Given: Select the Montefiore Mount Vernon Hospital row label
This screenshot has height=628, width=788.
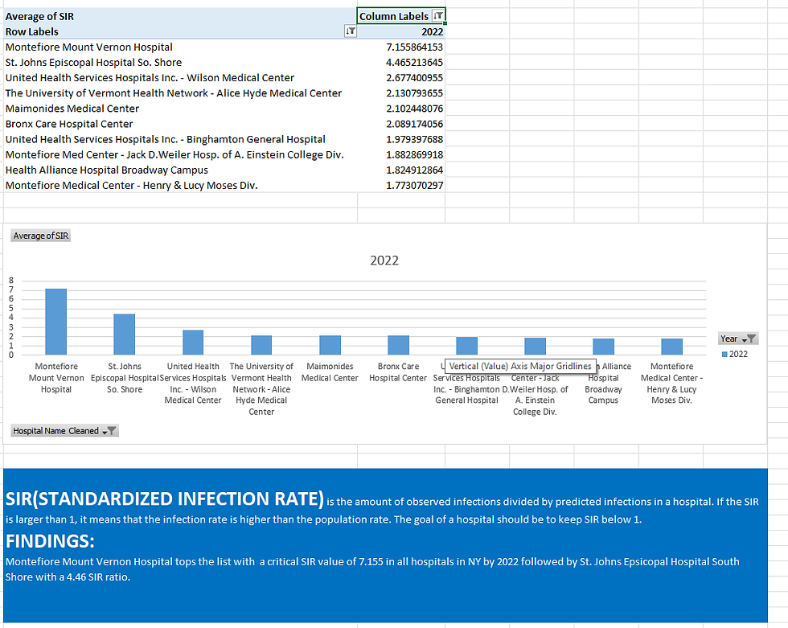Looking at the screenshot, I should (180, 47).
